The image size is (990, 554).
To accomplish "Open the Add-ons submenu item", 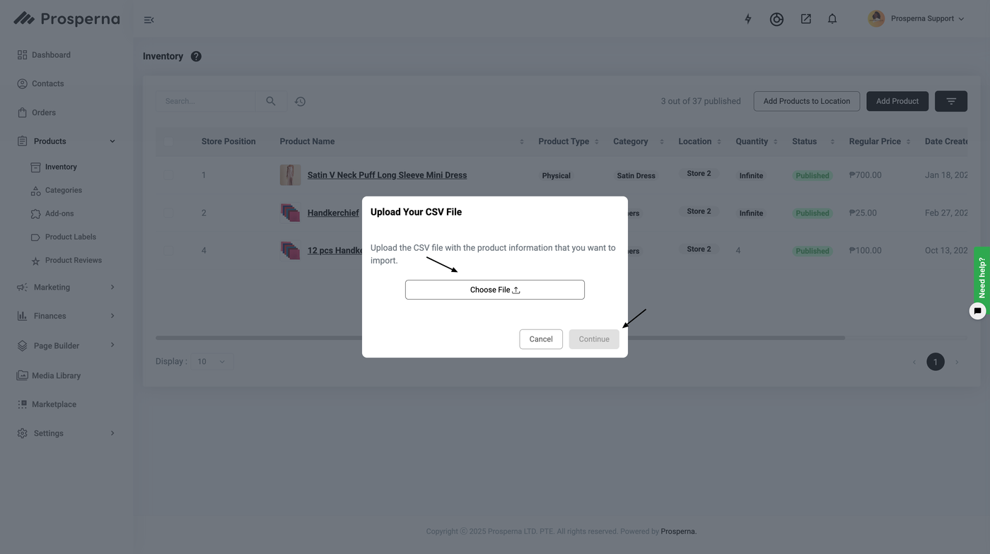I will pos(59,213).
